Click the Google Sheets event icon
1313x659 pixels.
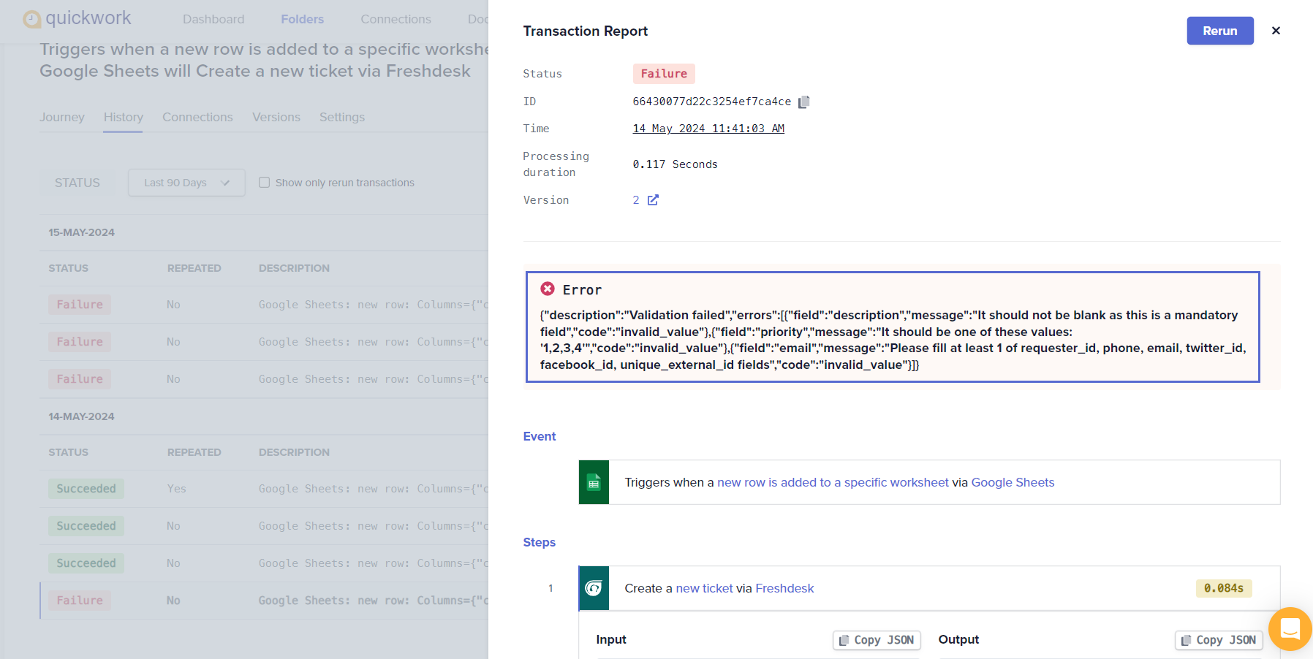coord(594,482)
